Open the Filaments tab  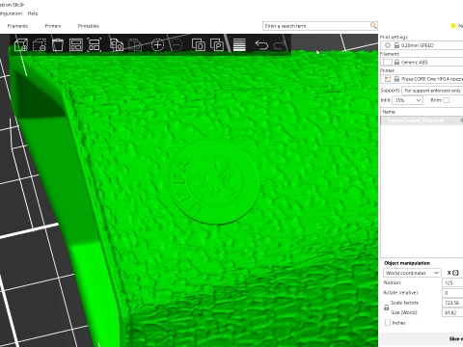click(17, 26)
